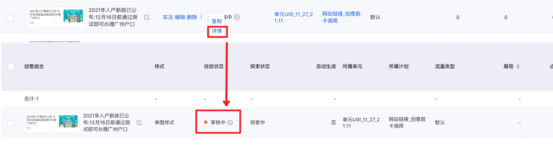553x147 pixels.
Task: Choose 详情 from the popup menu
Action: click(217, 31)
